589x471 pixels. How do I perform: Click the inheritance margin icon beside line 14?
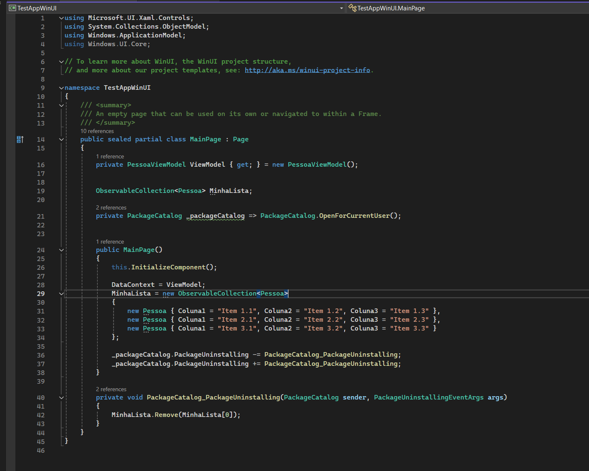(20, 139)
